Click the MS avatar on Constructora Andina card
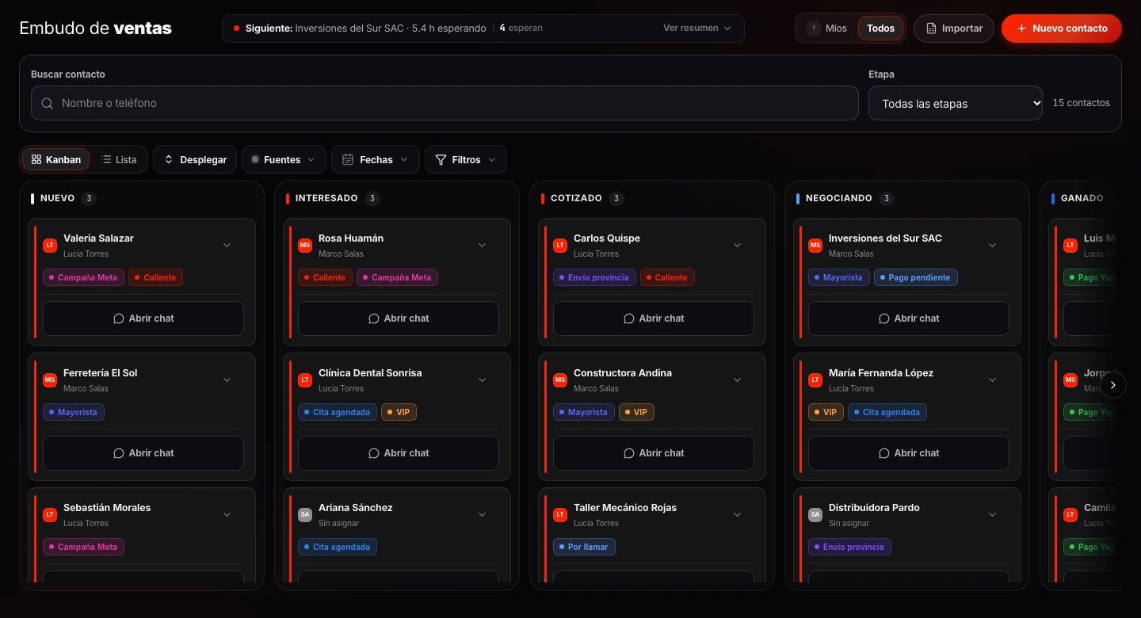The image size is (1141, 618). pyautogui.click(x=560, y=380)
